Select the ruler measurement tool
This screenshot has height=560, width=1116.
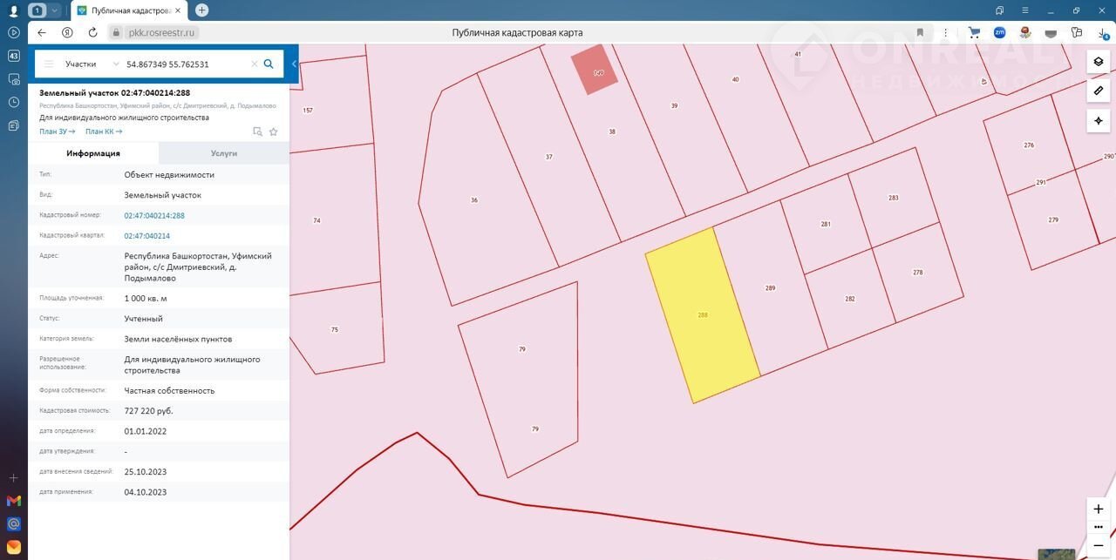click(x=1098, y=91)
